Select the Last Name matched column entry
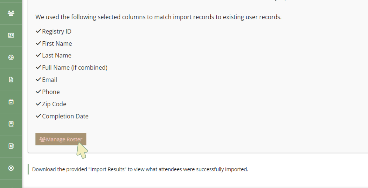Viewport: 368px width, 188px height. [x=57, y=55]
